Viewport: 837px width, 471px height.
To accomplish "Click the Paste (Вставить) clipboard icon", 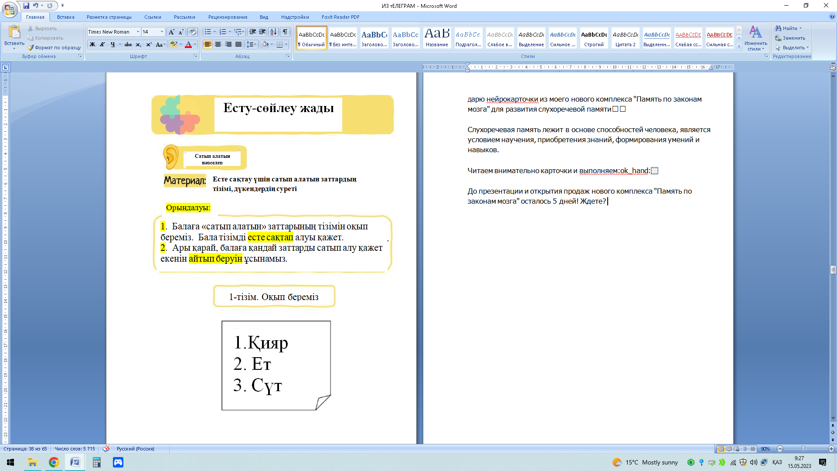I will (x=14, y=32).
